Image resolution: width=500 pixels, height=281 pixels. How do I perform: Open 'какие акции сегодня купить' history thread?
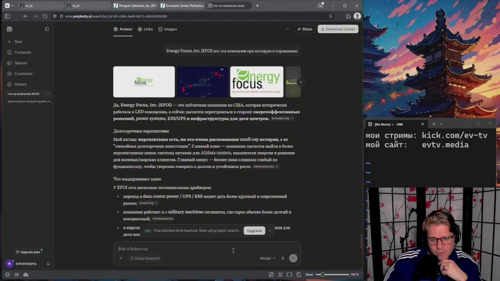29,101
